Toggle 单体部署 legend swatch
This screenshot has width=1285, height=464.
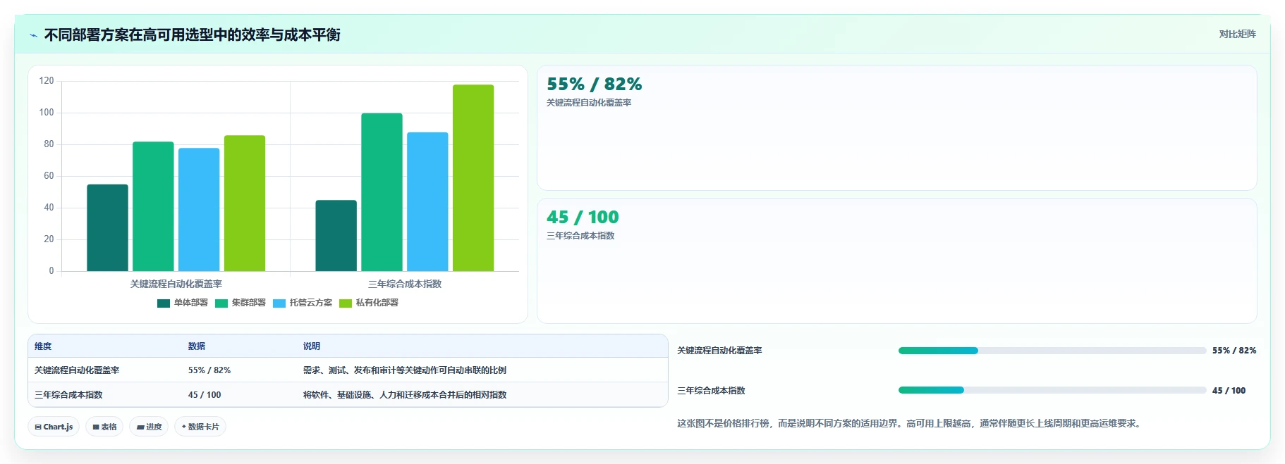point(164,303)
